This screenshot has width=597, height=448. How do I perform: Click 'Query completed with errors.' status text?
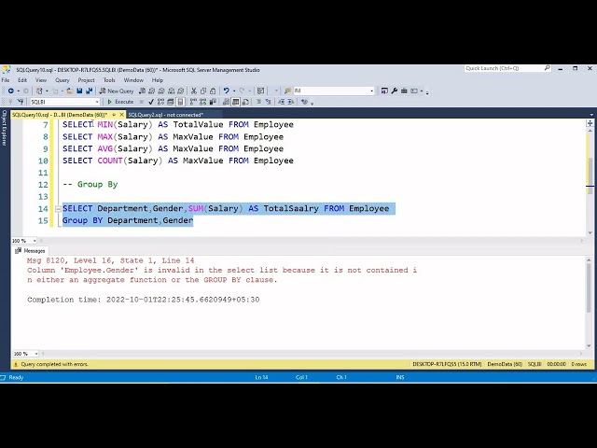pos(55,365)
